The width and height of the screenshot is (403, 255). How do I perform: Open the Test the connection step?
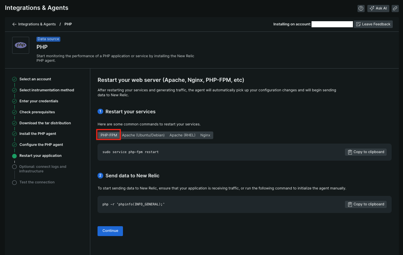pos(37,182)
